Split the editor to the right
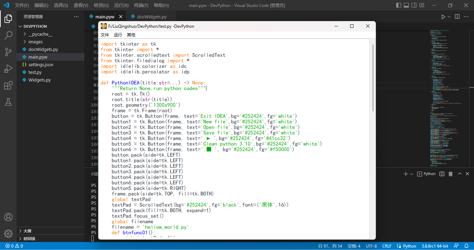The width and height of the screenshot is (474, 250). tap(457, 17)
